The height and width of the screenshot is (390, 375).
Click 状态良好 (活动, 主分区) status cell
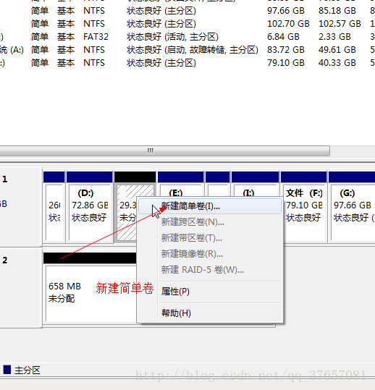172,37
